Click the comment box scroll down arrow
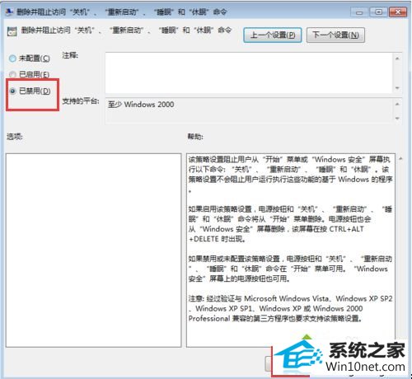 coord(397,88)
